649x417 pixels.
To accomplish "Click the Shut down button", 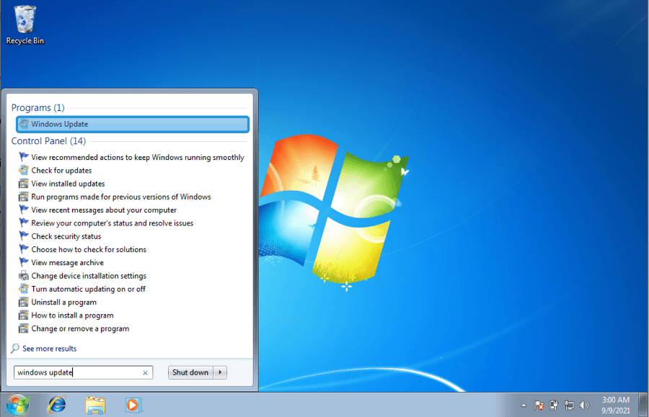I will [190, 372].
